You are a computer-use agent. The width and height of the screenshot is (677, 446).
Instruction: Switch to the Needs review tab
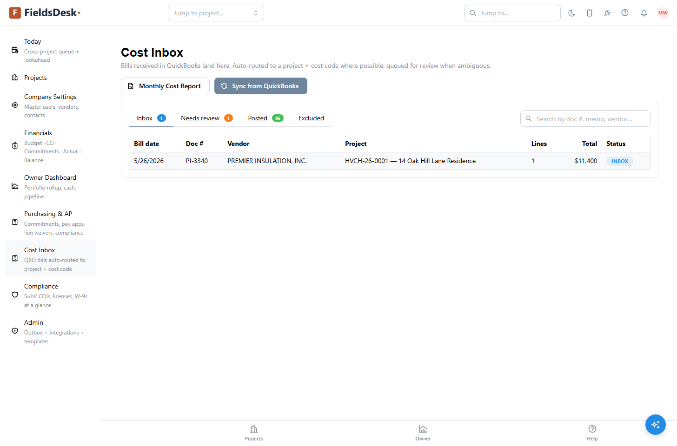click(206, 118)
